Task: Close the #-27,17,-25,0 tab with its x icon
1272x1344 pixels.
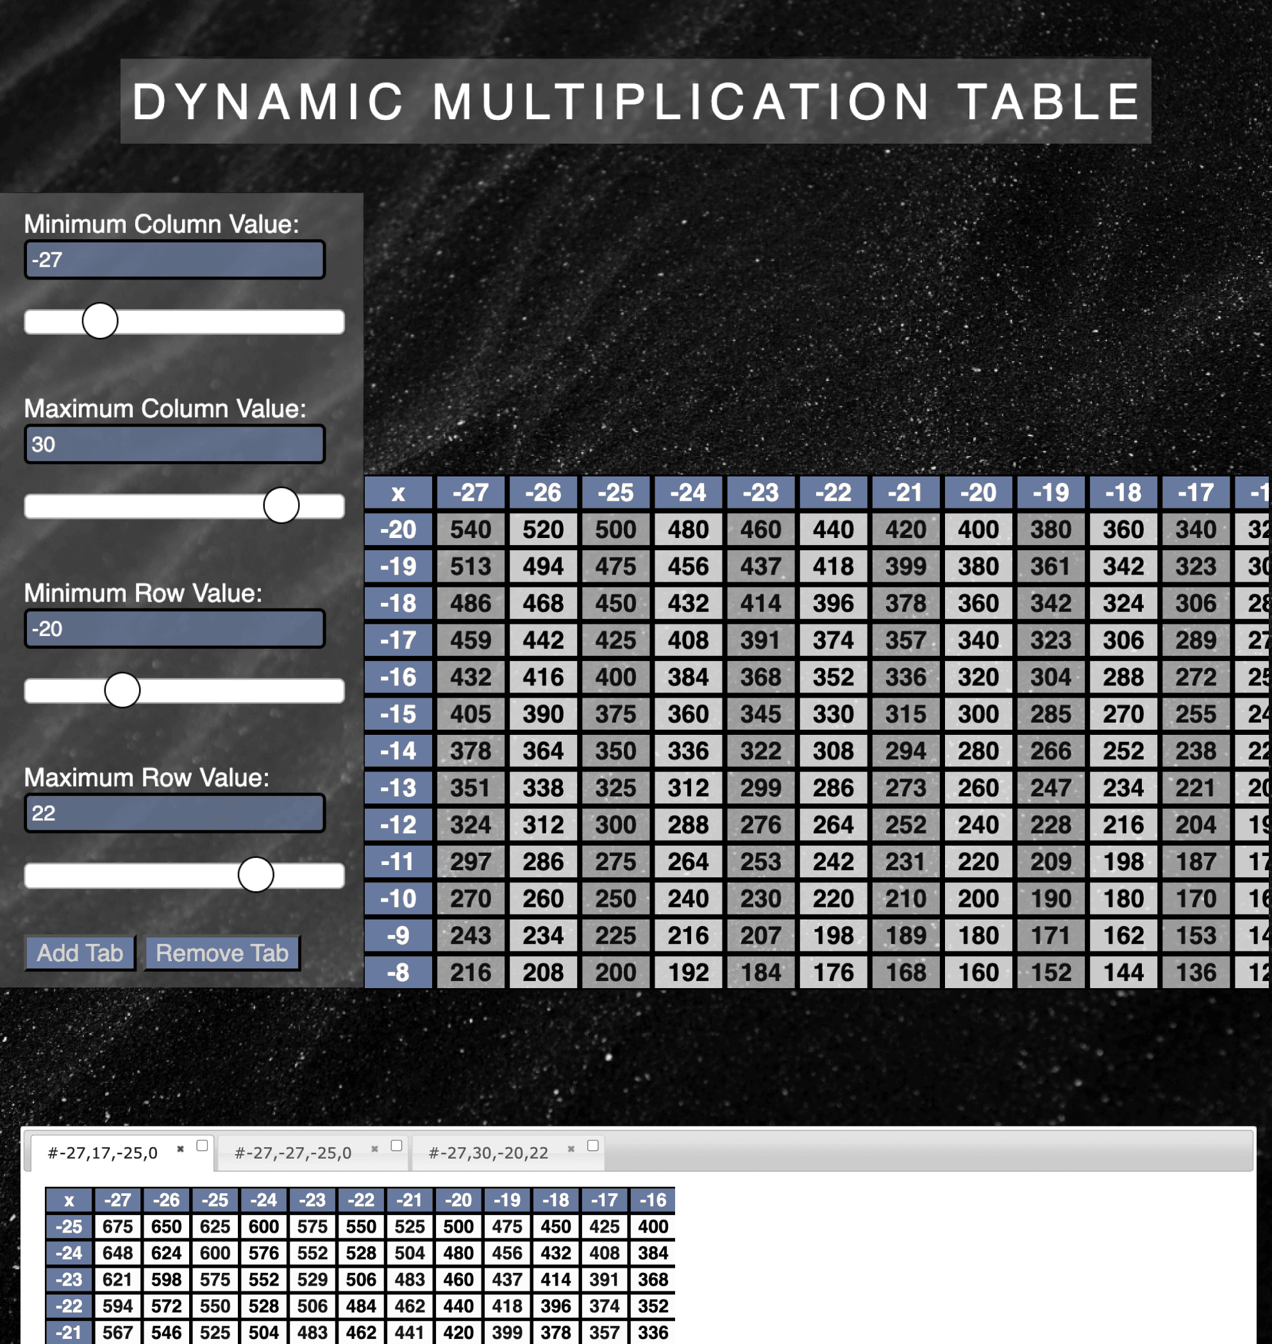Action: [180, 1148]
